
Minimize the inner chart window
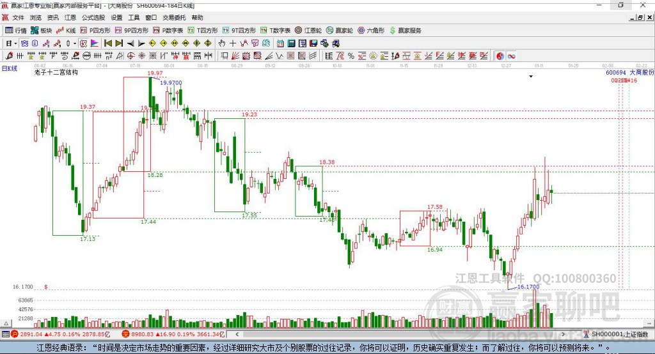[x=633, y=17]
